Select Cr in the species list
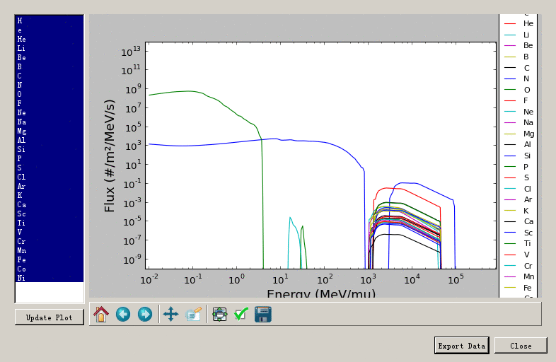Image resolution: width=556 pixels, height=362 pixels. 50,242
